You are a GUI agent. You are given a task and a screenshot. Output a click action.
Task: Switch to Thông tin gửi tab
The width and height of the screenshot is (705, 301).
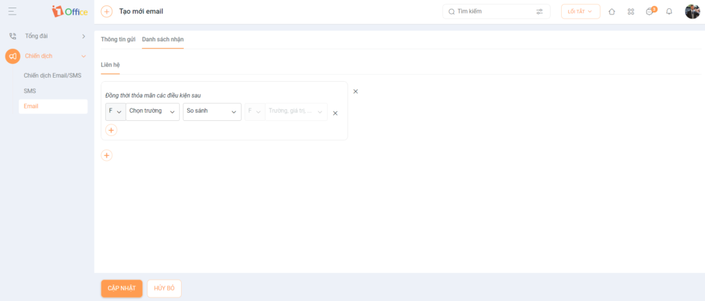click(118, 39)
